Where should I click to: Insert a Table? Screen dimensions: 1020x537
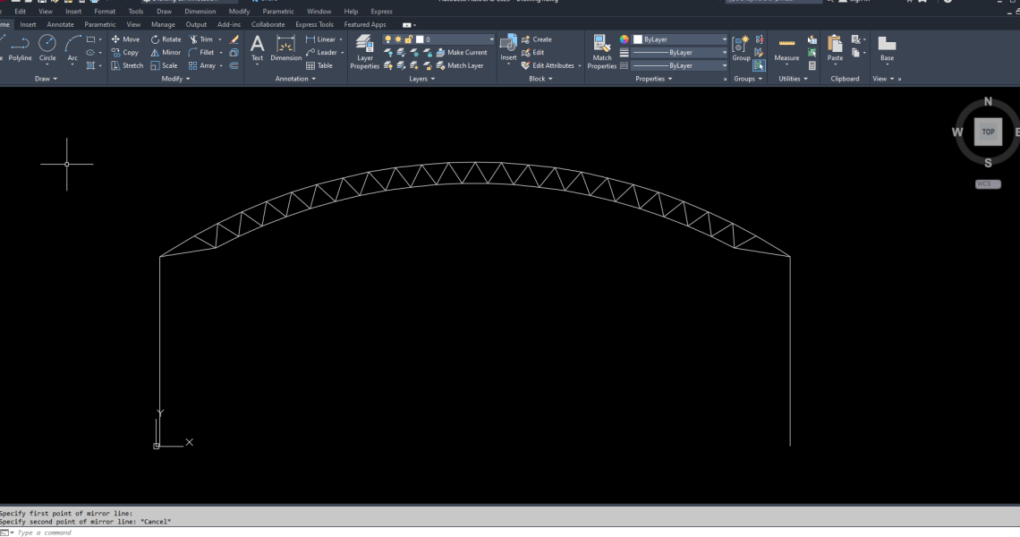click(319, 65)
